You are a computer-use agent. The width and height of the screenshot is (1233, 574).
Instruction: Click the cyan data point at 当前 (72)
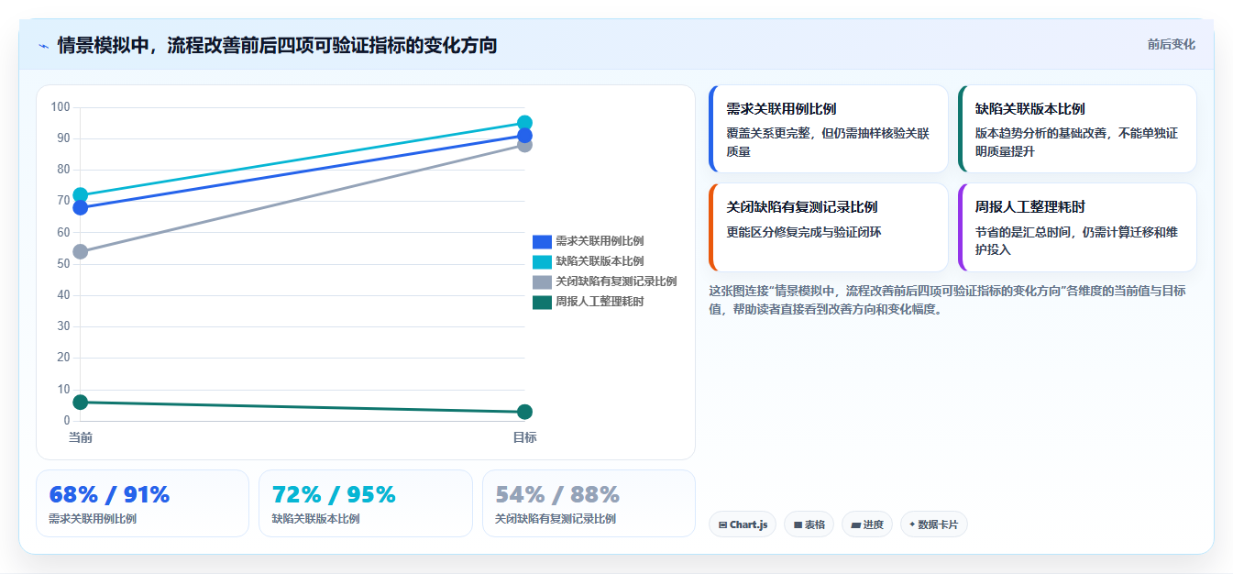(x=81, y=195)
